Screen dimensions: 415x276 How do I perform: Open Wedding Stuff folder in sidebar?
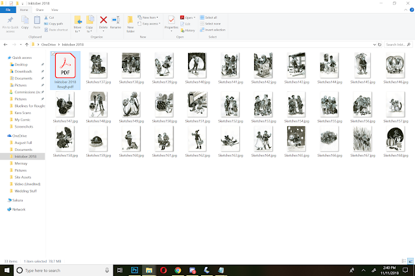[x=25, y=191]
